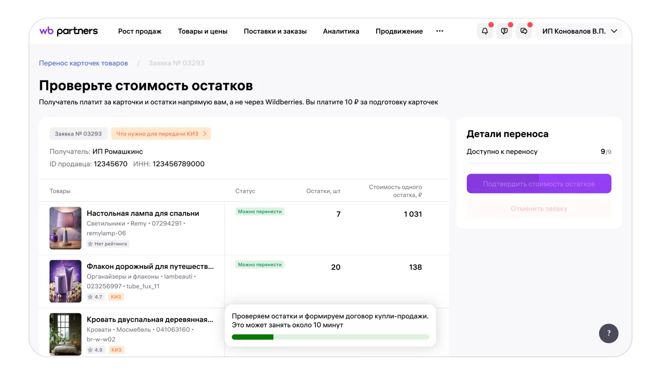The width and height of the screenshot is (660, 376).
Task: Expand 'Что нужно для передачи КИЗ' chevron
Action: coord(205,134)
